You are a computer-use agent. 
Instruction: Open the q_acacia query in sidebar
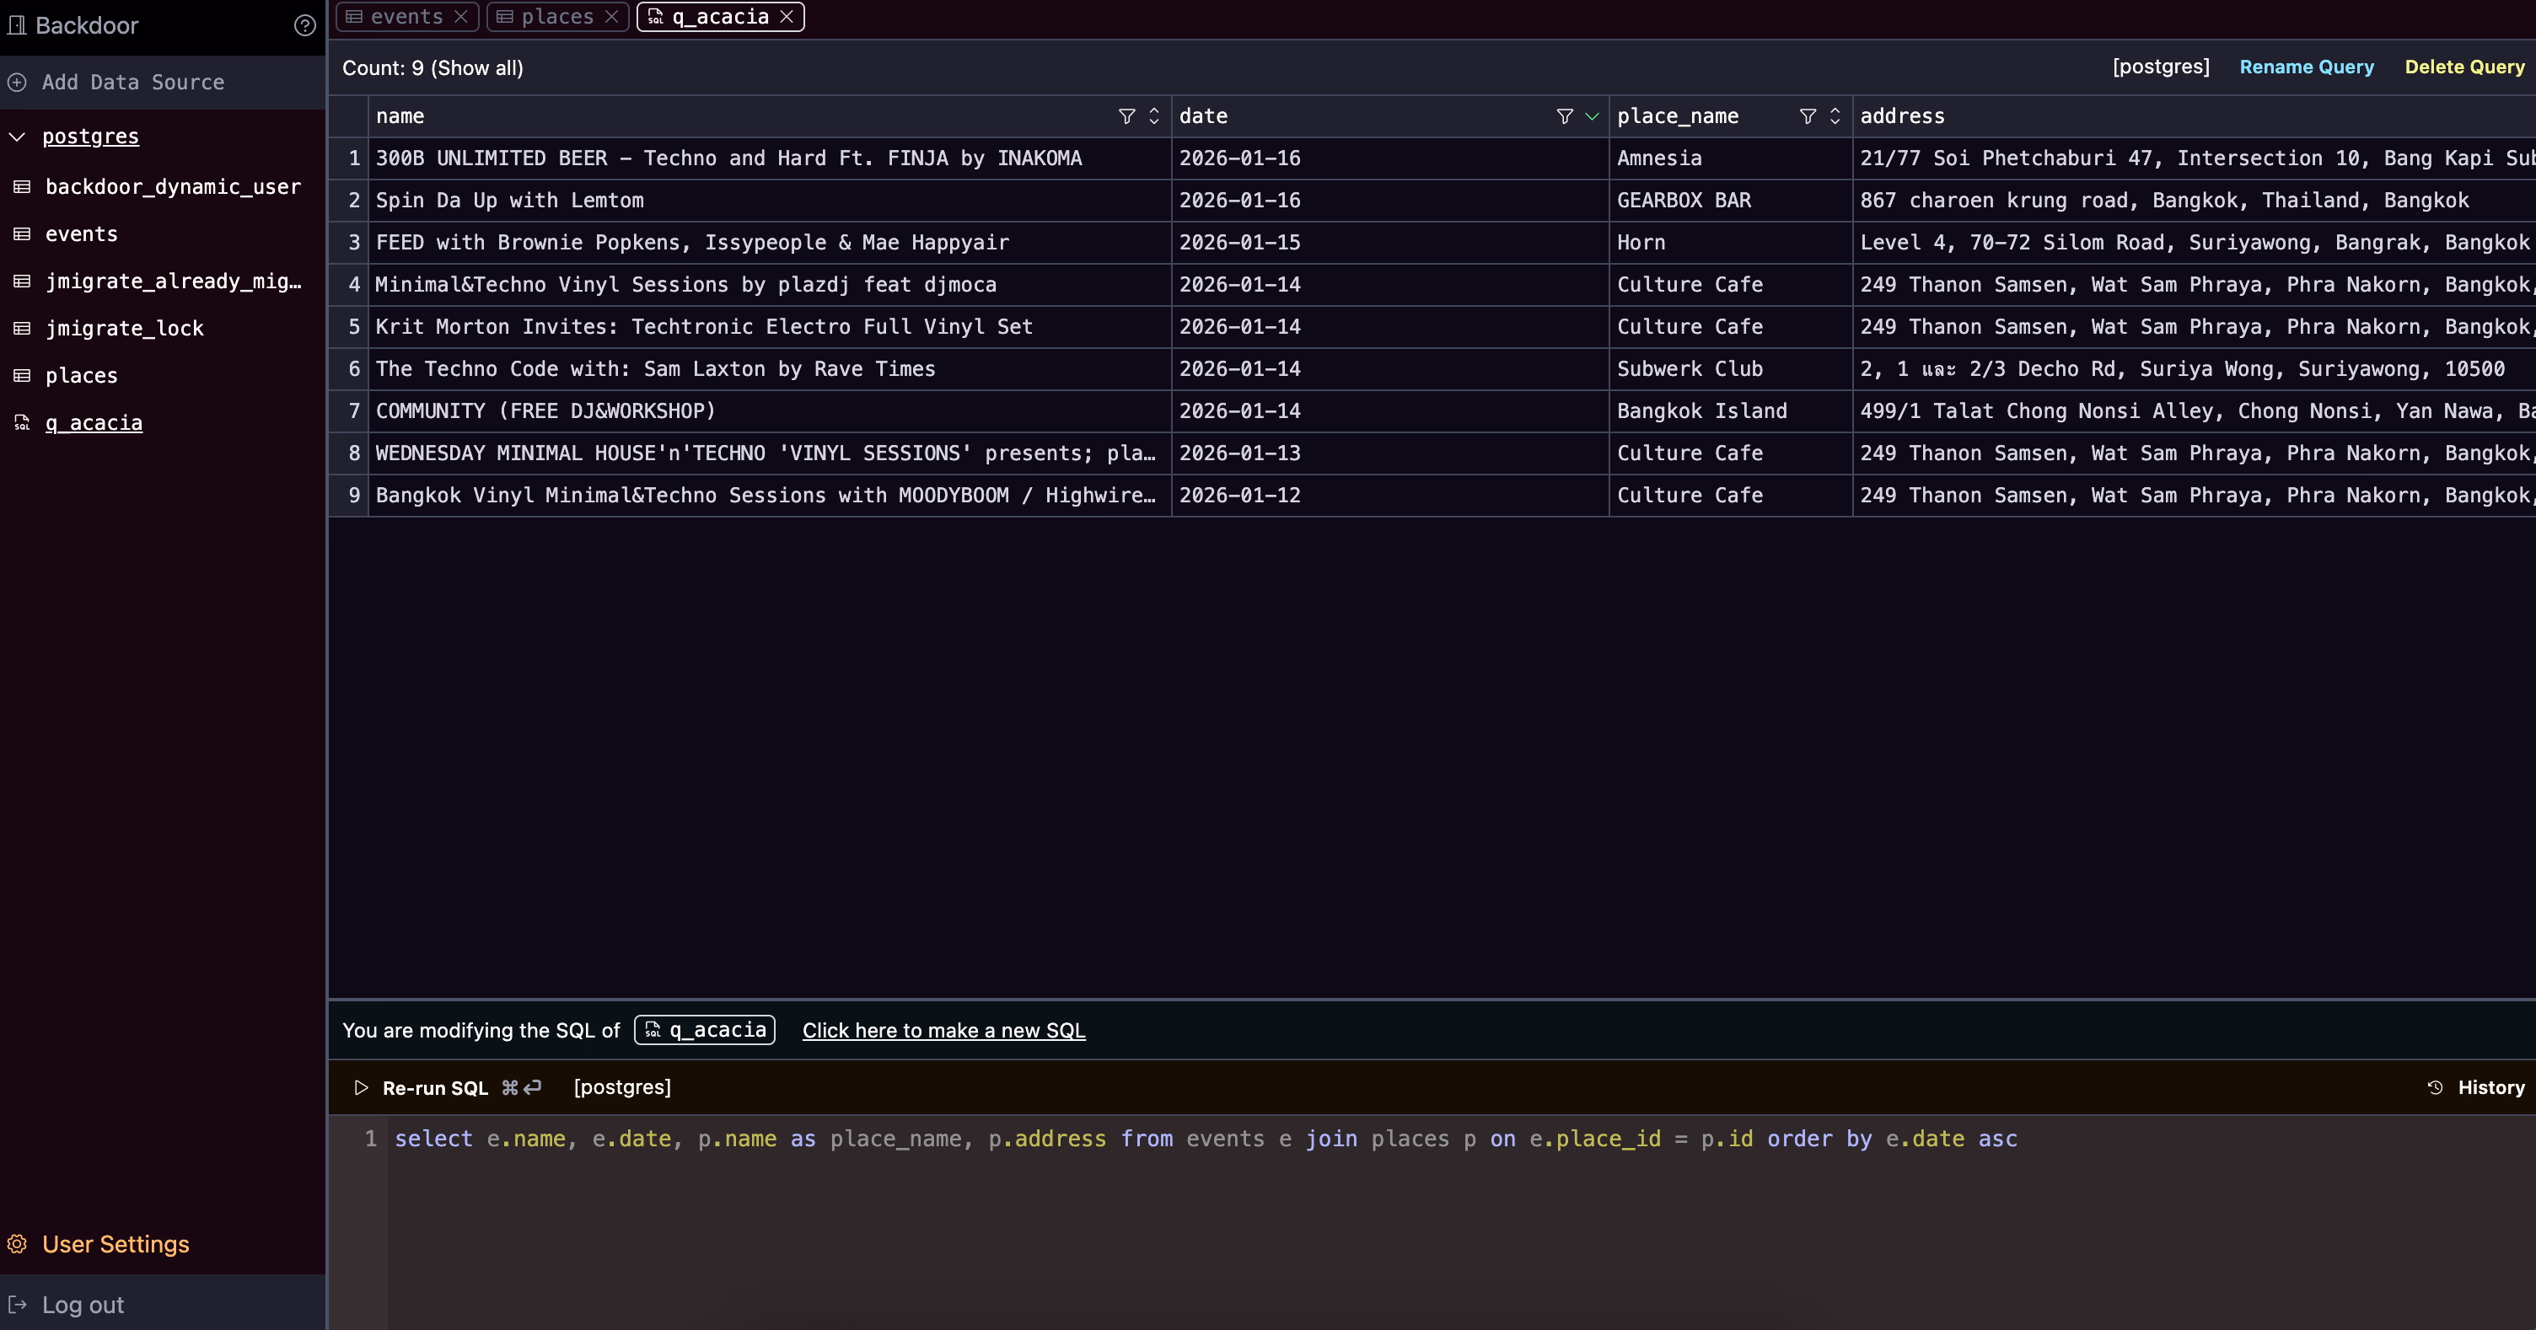pyautogui.click(x=94, y=423)
